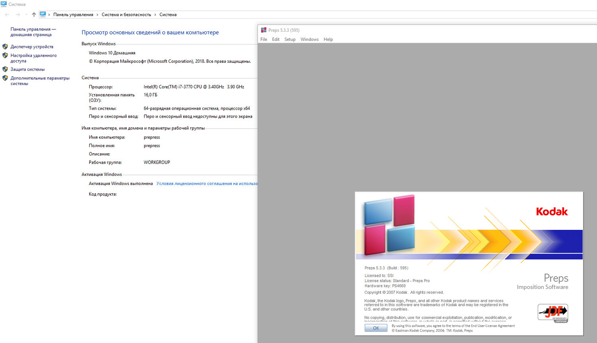Click shield icon beside Диспетчер устройств

pos(5,46)
